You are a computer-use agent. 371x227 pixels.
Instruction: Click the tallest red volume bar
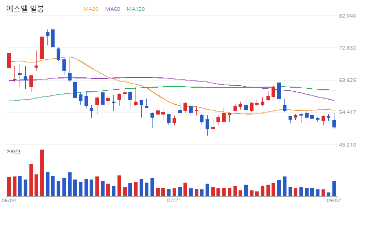coord(42,173)
